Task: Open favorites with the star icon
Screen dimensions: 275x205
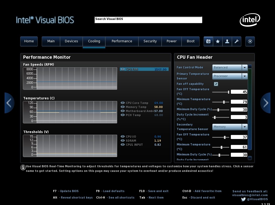Action: point(218,41)
